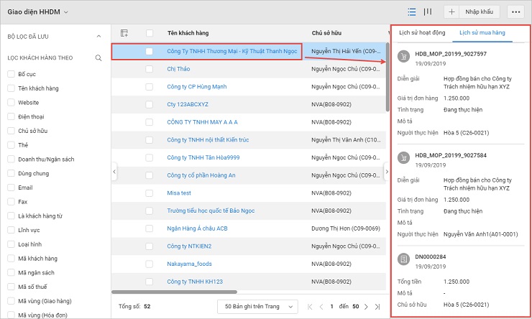Viewport: 532px width, 319px height.
Task: Check the row checkbox for Công ty NTKIEN2
Action: click(x=150, y=246)
